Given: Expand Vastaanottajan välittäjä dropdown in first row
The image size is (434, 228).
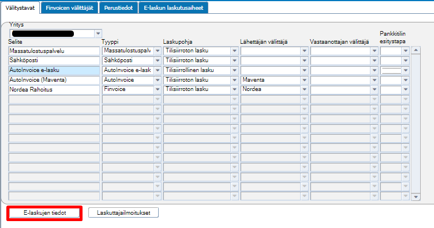Looking at the screenshot, I should pyautogui.click(x=375, y=51).
